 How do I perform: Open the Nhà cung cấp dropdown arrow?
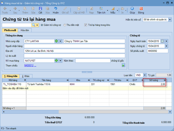pos(60,41)
